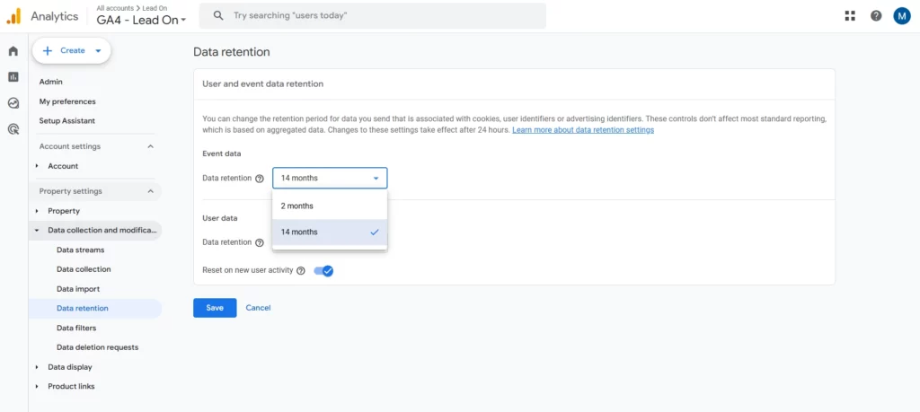Open the Google apps grid icon
920x412 pixels.
(850, 15)
